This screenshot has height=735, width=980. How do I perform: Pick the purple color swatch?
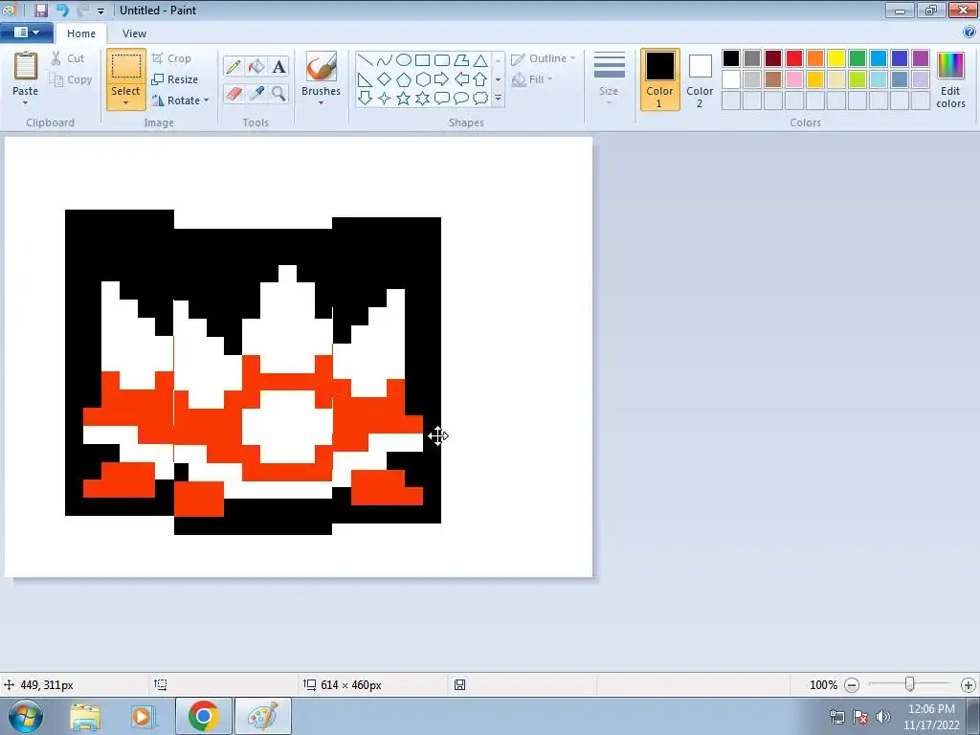pyautogui.click(x=921, y=58)
